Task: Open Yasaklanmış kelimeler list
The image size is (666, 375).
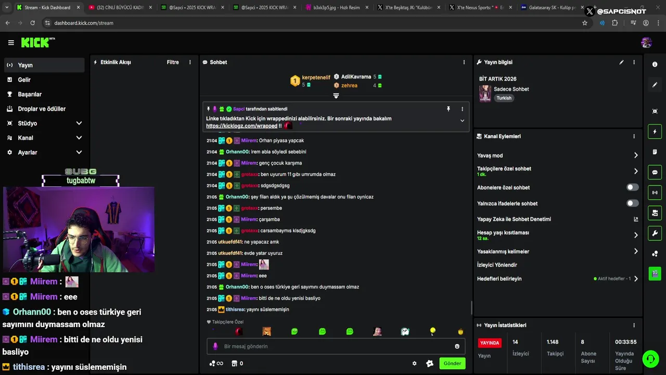Action: pyautogui.click(x=557, y=251)
